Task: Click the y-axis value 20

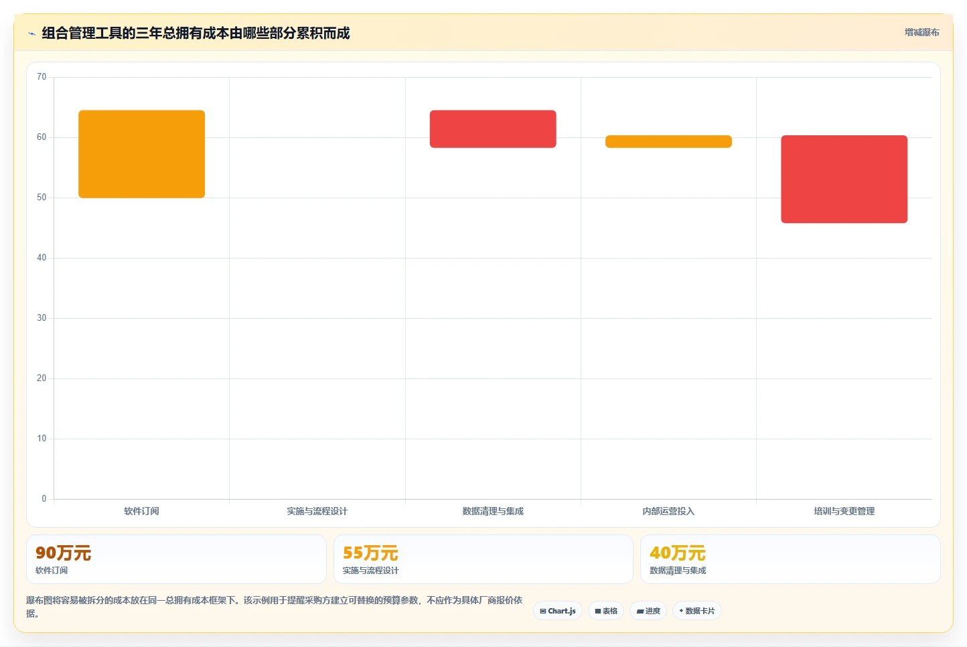Action: (x=42, y=378)
